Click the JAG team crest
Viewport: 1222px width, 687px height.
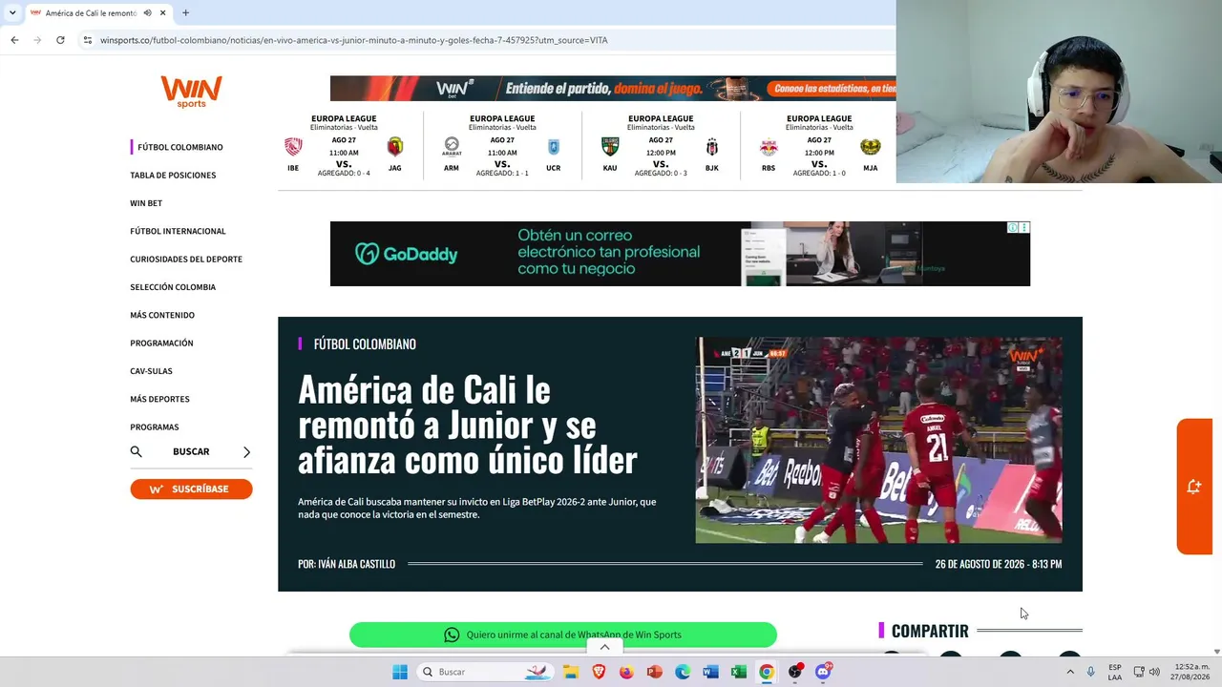395,147
